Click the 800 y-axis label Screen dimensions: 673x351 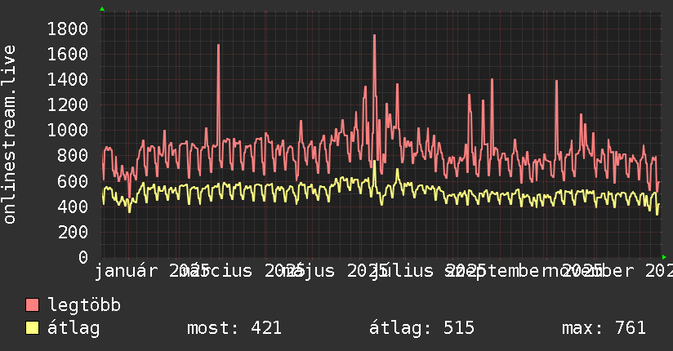coord(73,156)
